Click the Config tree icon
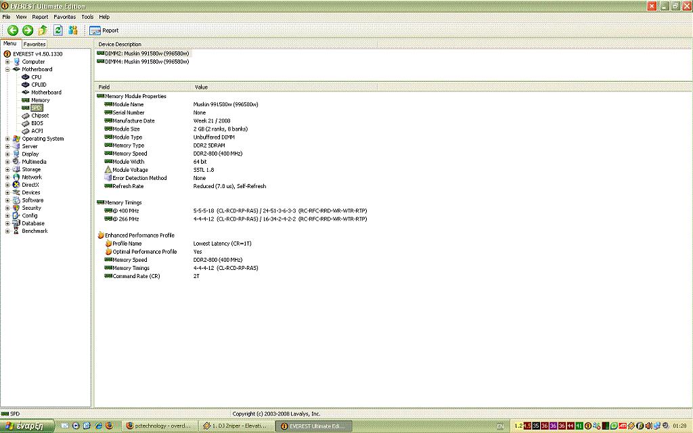693x433 pixels. (x=16, y=216)
